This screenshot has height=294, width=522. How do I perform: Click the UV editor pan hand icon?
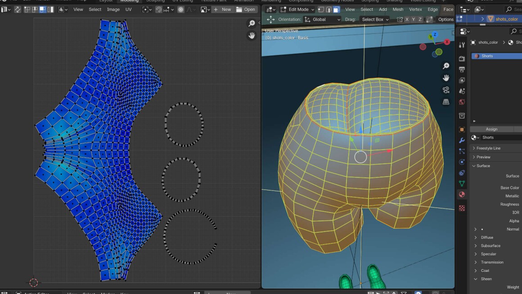tap(252, 35)
